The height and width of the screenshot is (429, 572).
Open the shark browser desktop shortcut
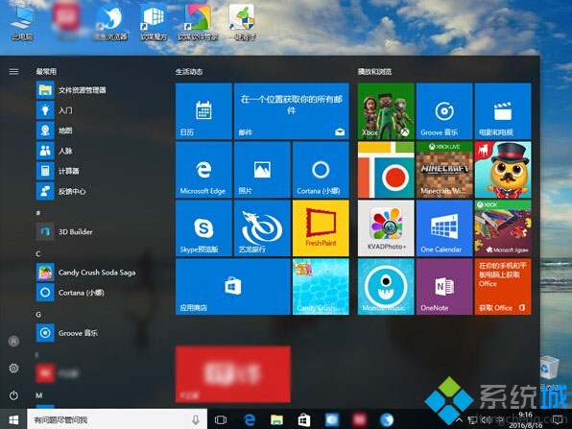click(110, 23)
